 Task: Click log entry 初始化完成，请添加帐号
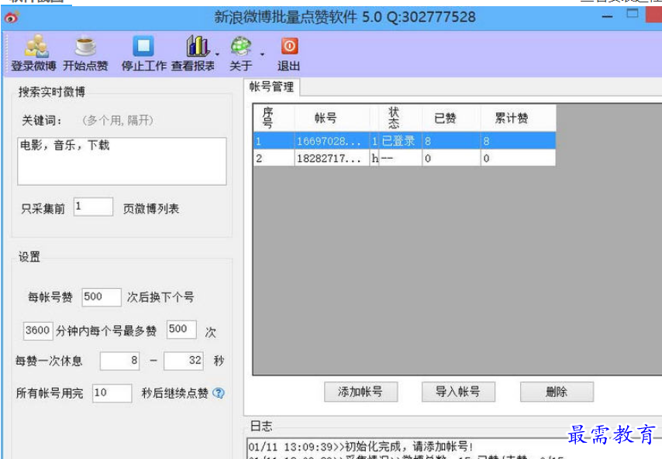(x=361, y=447)
